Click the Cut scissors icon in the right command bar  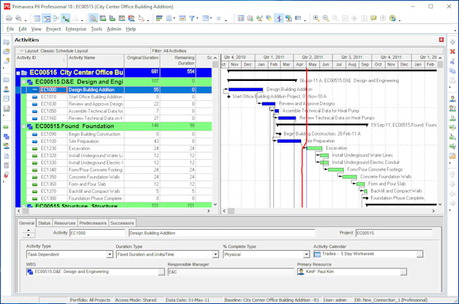452,61
